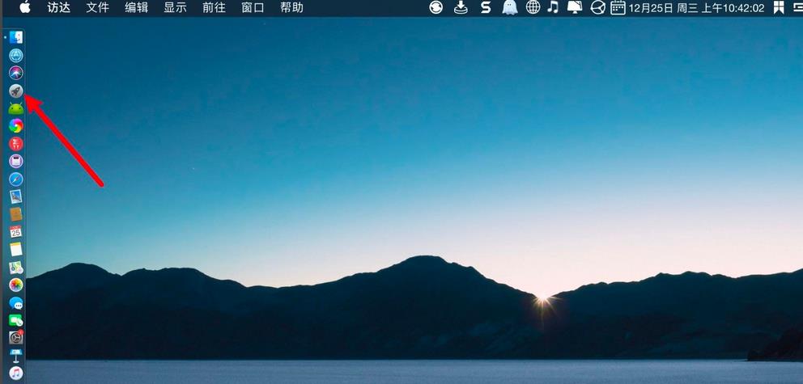
Task: Open the 编辑 menu
Action: tap(136, 7)
